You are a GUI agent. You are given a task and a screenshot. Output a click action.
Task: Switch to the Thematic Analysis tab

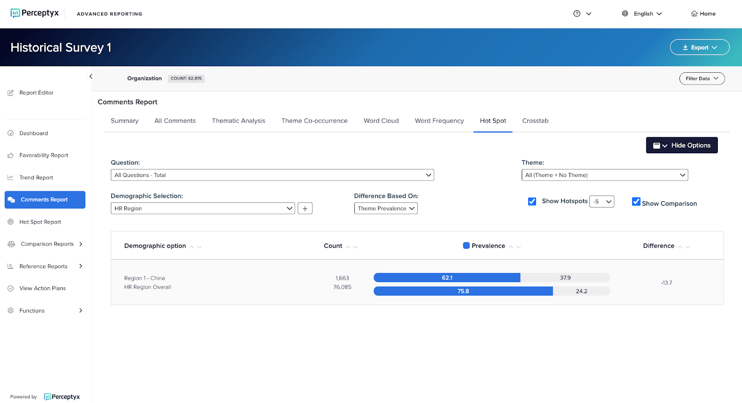tap(238, 121)
